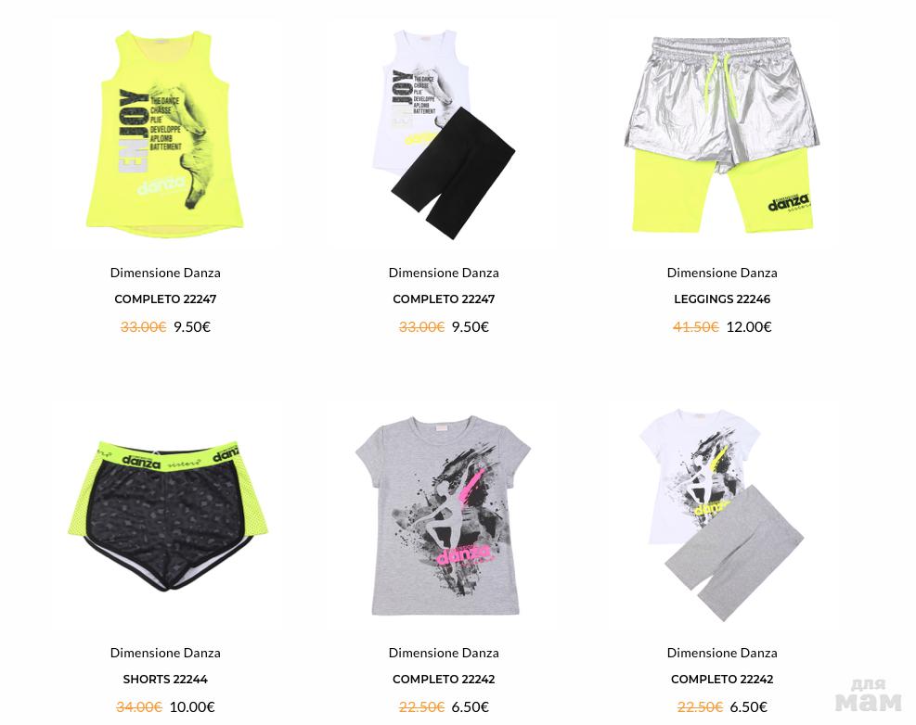Screen dimensions: 916x725
Task: Click the 12.00€ sale price for leggings
Action: (x=749, y=327)
